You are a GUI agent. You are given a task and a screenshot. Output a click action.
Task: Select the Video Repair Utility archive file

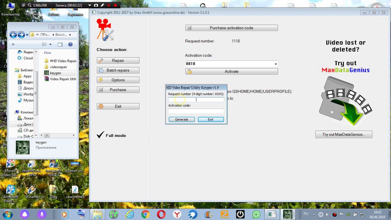[x=60, y=79]
